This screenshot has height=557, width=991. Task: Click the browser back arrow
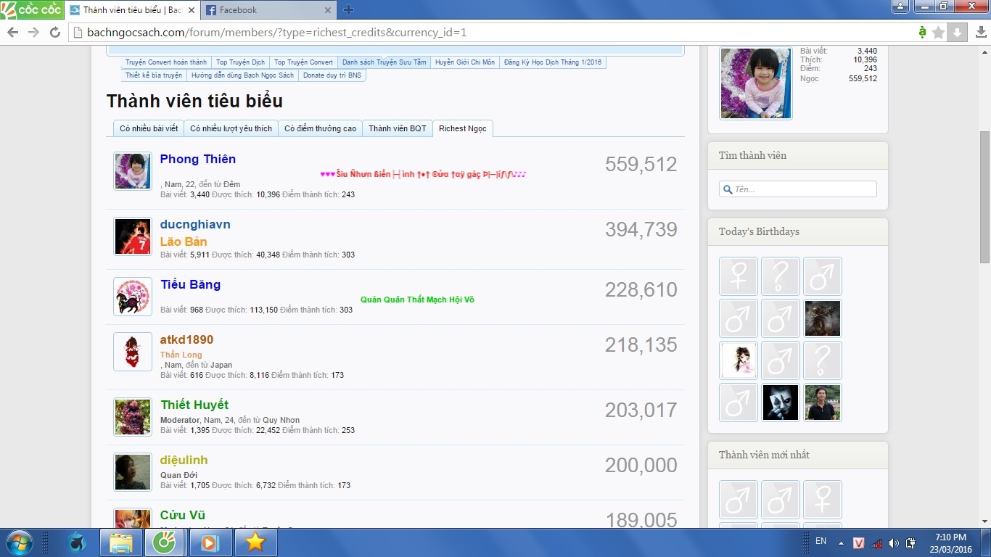[x=12, y=32]
